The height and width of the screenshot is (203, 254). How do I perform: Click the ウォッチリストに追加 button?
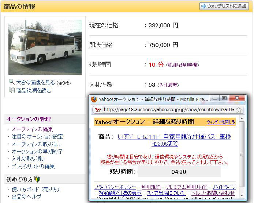coord(224,6)
